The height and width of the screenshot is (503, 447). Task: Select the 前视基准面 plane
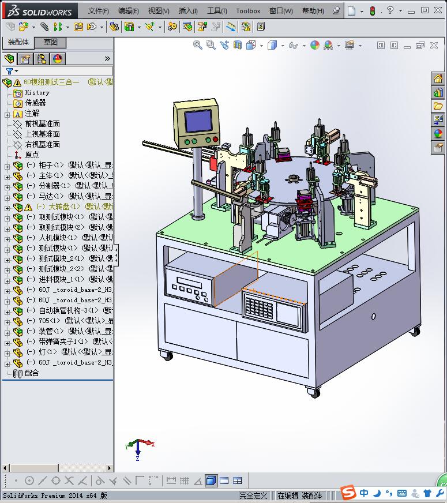[42, 124]
